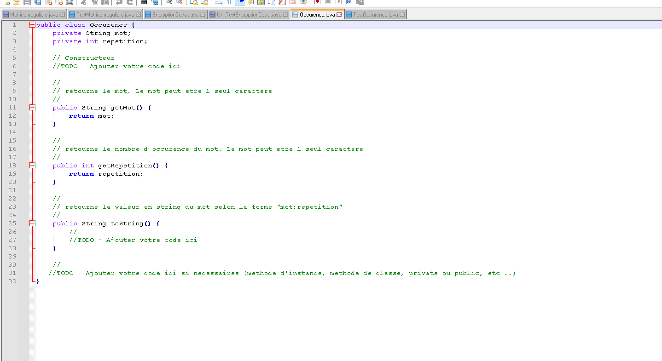Paste from clipboard using the paste icon
662x361 pixels.
click(105, 3)
